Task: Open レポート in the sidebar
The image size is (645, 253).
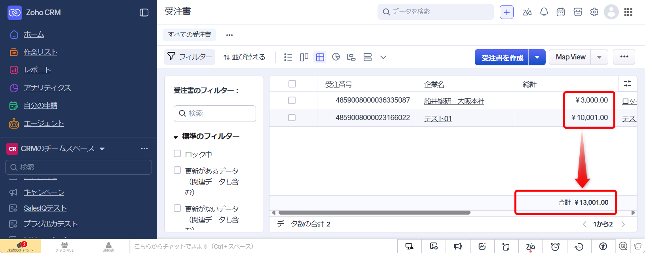Action: 37,70
